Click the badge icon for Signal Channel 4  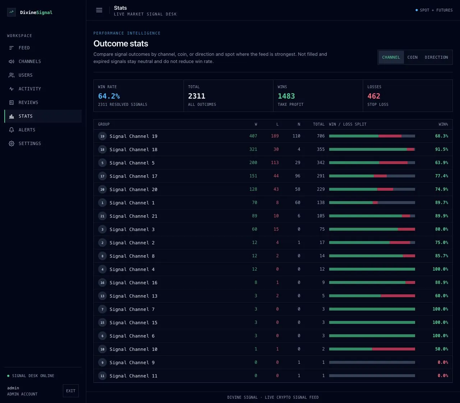(x=102, y=269)
